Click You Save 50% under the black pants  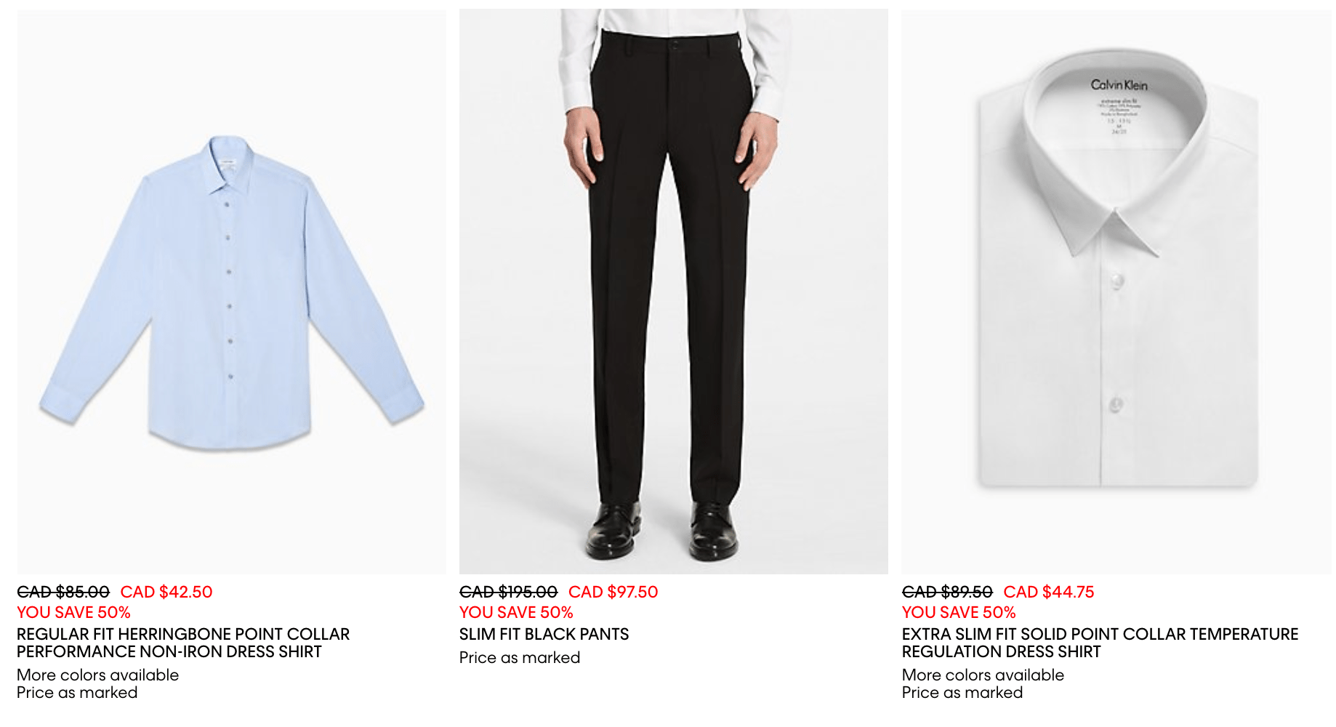click(x=516, y=612)
